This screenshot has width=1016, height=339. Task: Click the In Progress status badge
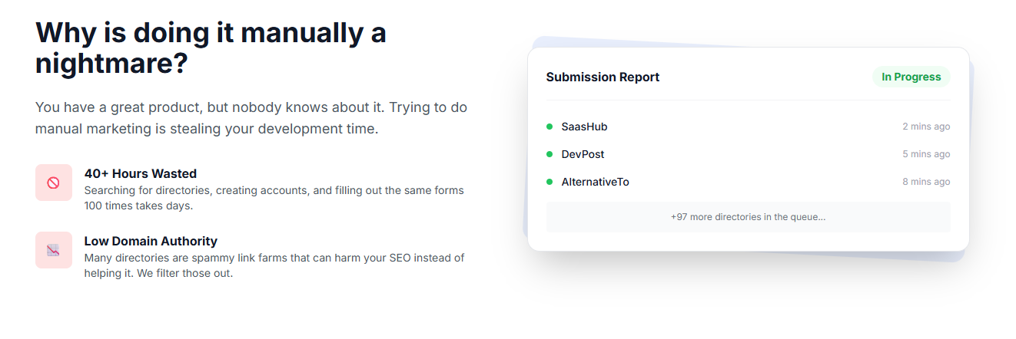(911, 77)
